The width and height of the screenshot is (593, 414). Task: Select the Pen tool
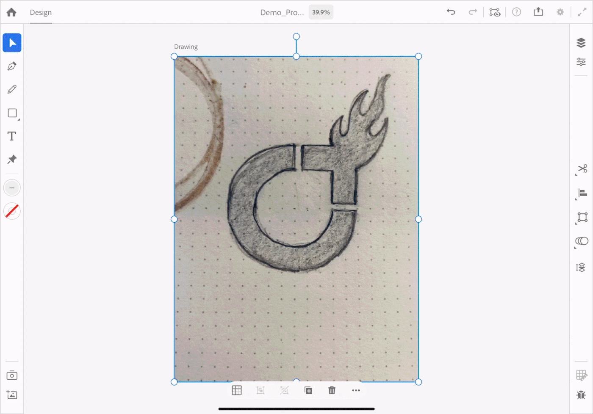12,66
